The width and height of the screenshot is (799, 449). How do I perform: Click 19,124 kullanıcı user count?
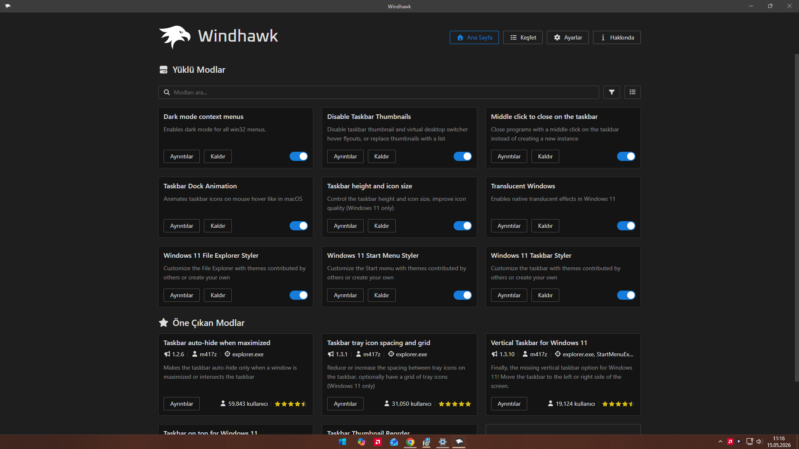571,404
